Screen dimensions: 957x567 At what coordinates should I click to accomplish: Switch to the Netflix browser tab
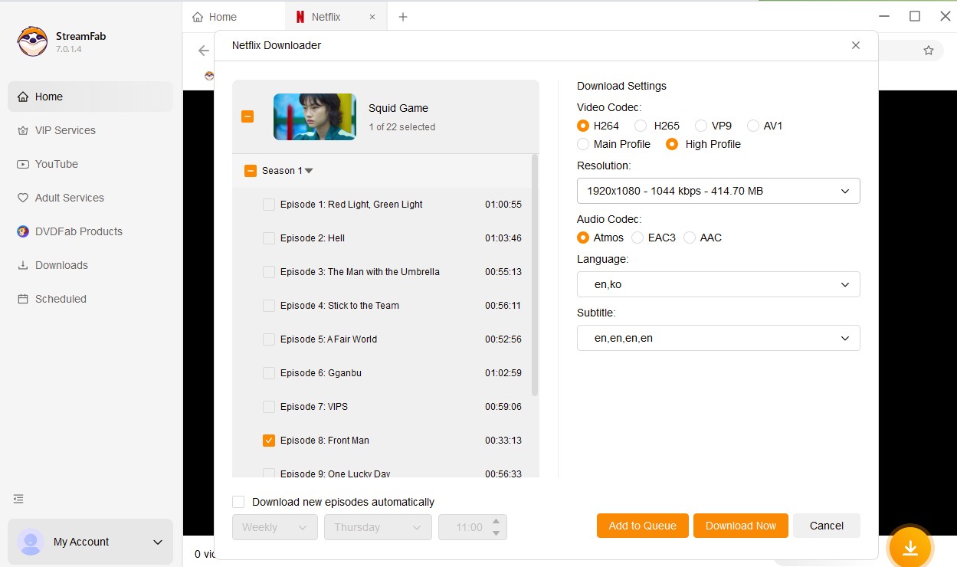pyautogui.click(x=326, y=15)
